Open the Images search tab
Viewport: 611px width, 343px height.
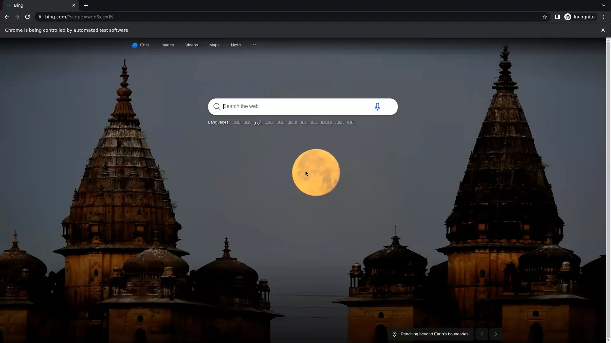pos(167,45)
